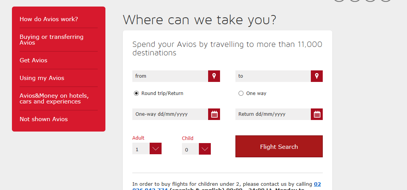Select Using my Avios in the sidebar
The image size is (407, 190).
[42, 78]
